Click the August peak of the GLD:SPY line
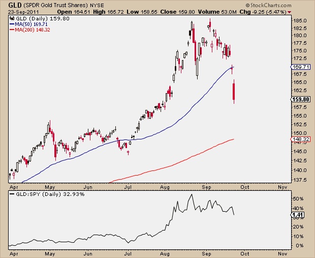 pyautogui.click(x=192, y=194)
